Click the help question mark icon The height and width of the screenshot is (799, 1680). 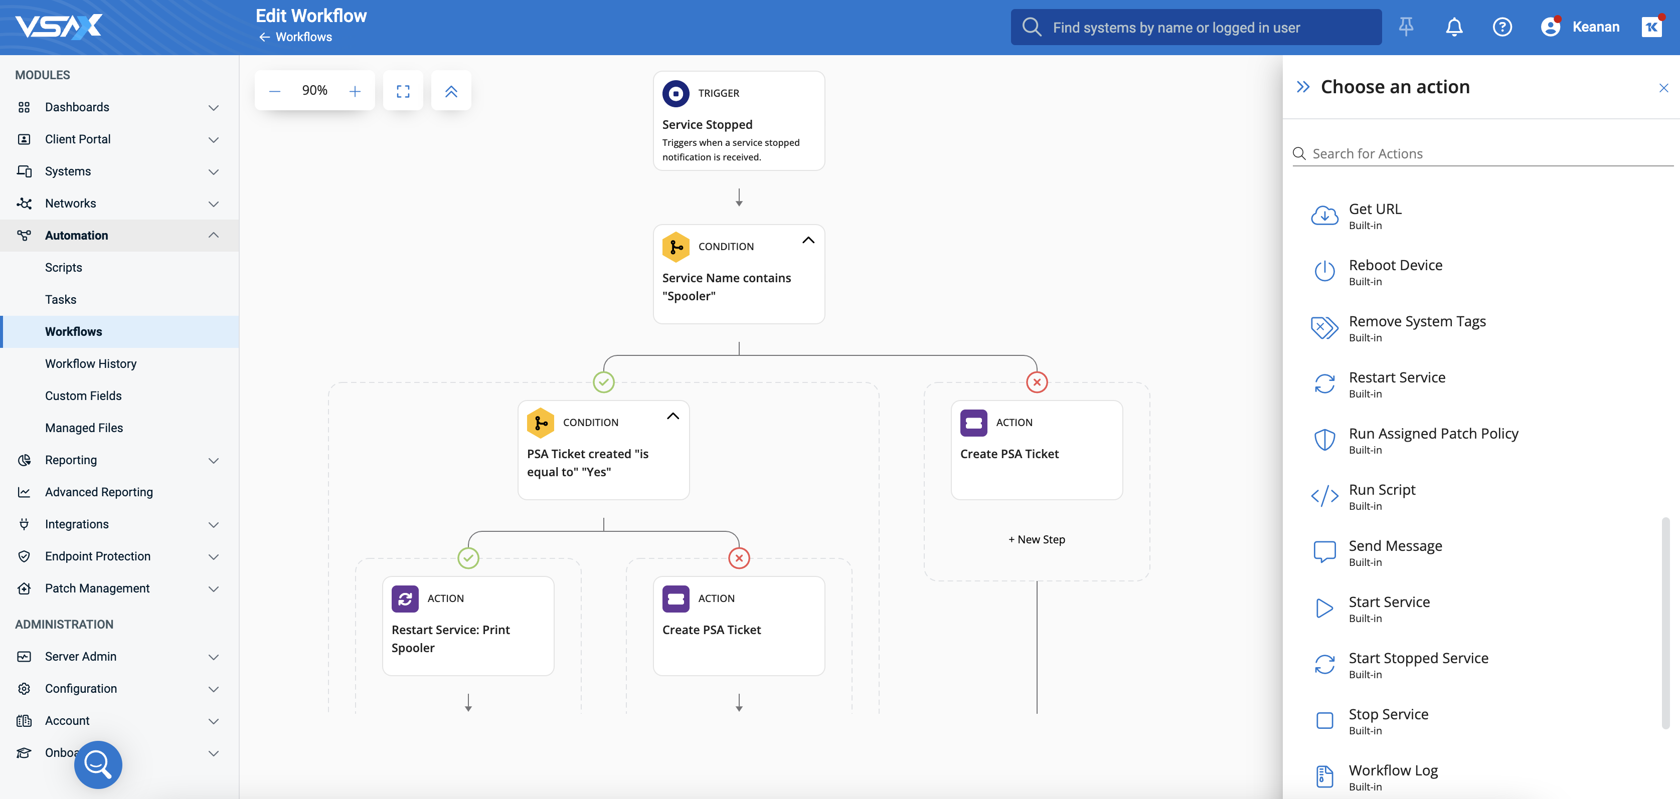[x=1502, y=27]
